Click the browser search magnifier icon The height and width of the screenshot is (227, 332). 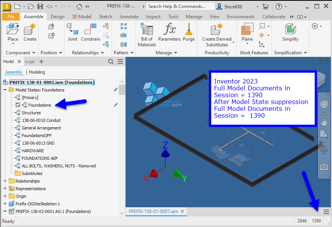(111, 61)
